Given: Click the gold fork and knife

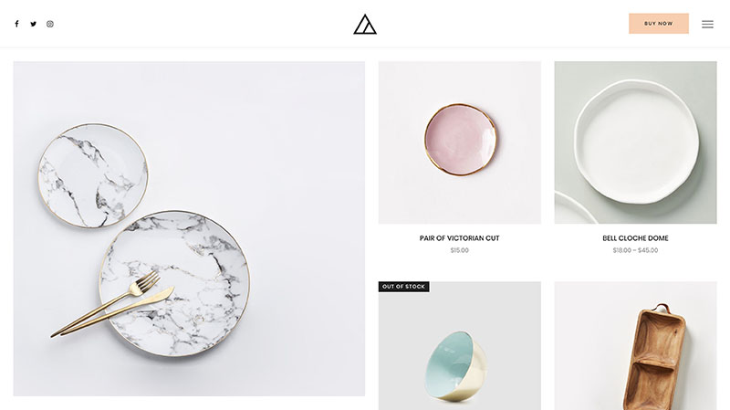Looking at the screenshot, I should (x=111, y=304).
